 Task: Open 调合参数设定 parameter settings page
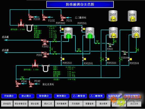coord(21,104)
